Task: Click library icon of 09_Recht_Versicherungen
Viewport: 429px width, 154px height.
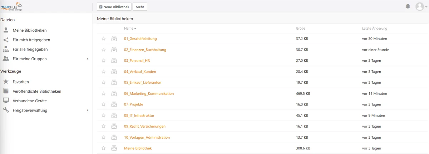Action: pyautogui.click(x=114, y=126)
